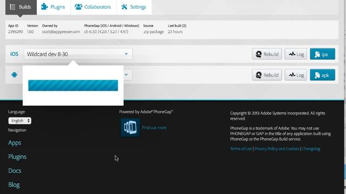Click the Plugins puzzle piece icon
The height and width of the screenshot is (194, 346).
[44, 6]
